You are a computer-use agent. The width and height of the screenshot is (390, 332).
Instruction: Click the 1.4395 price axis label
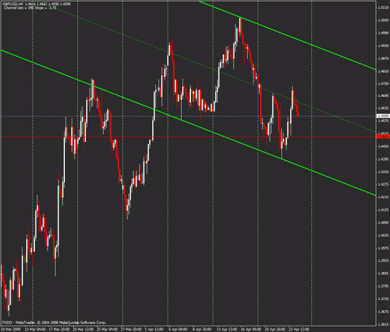(x=383, y=159)
